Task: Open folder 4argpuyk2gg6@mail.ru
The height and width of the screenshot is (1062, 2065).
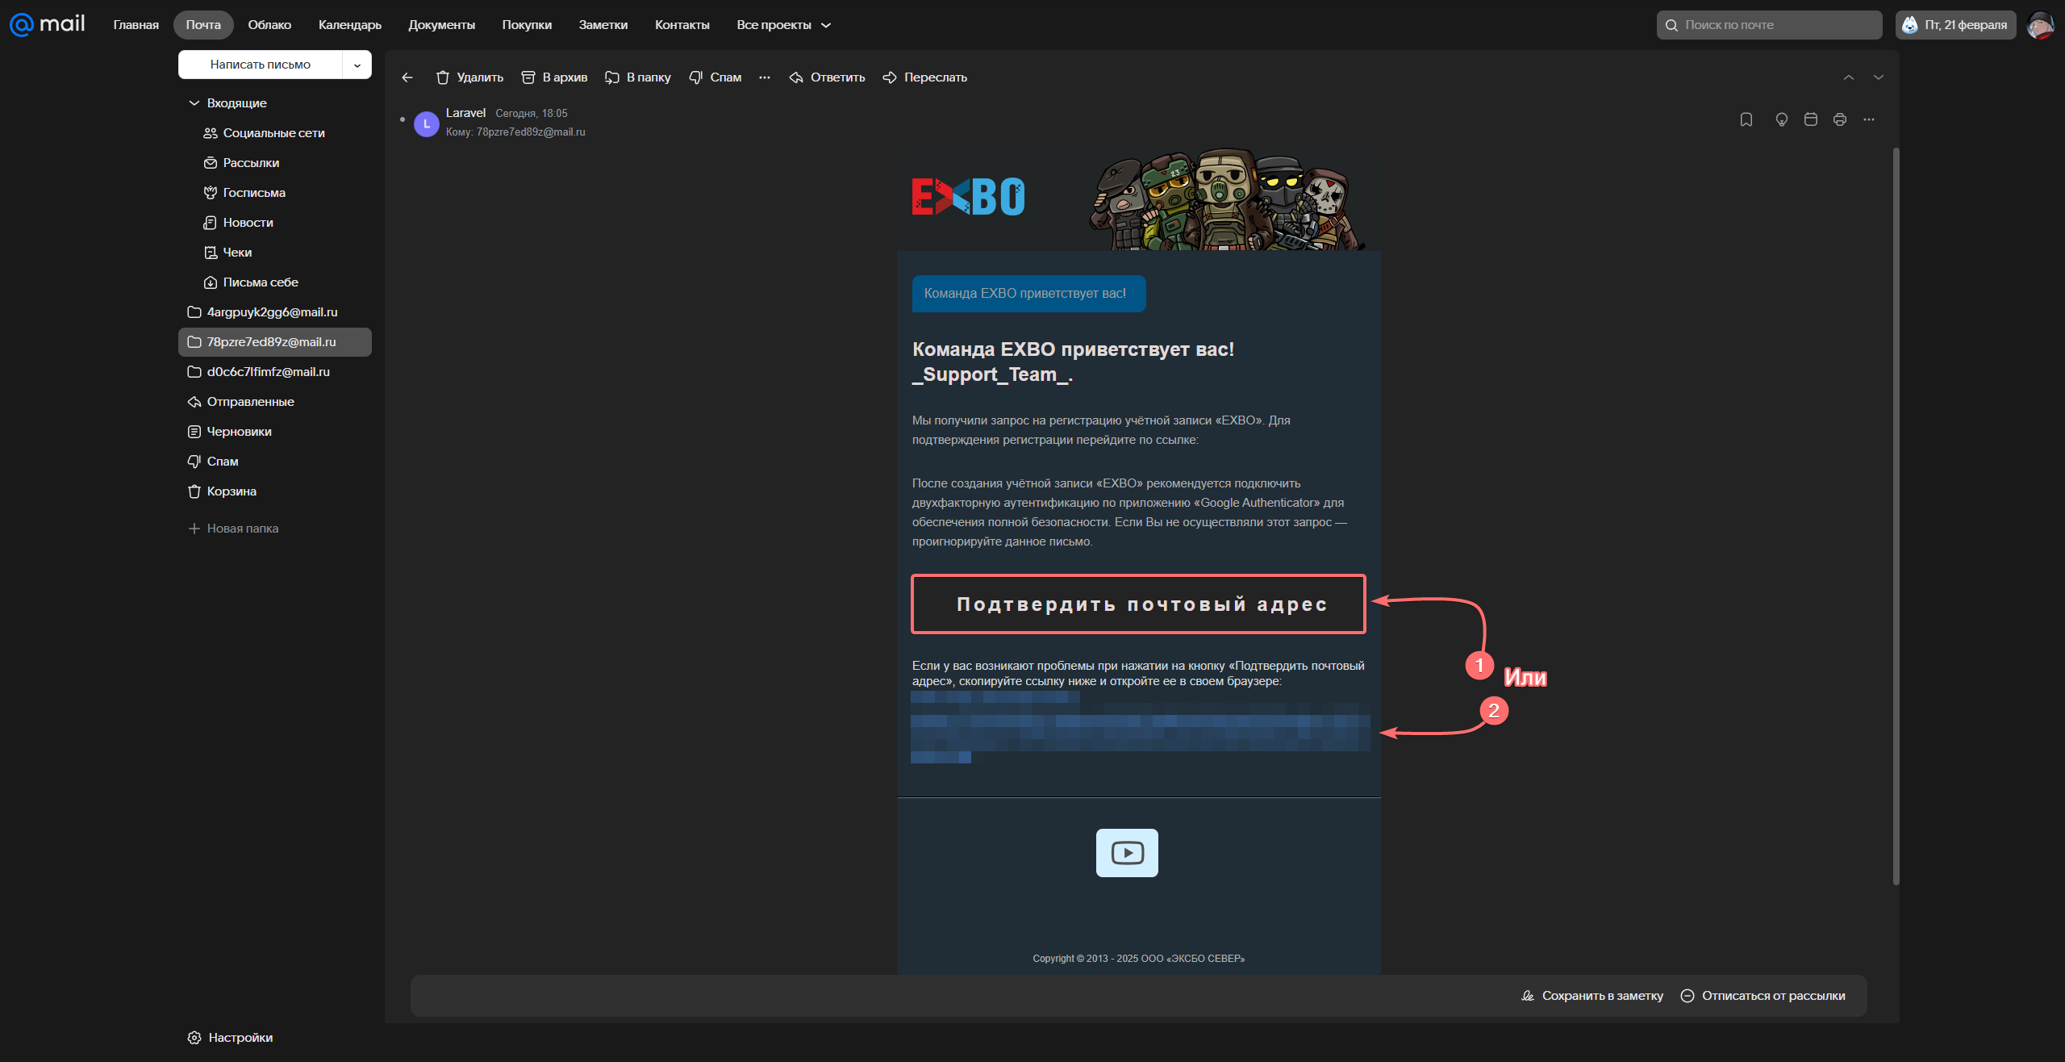Action: click(275, 312)
